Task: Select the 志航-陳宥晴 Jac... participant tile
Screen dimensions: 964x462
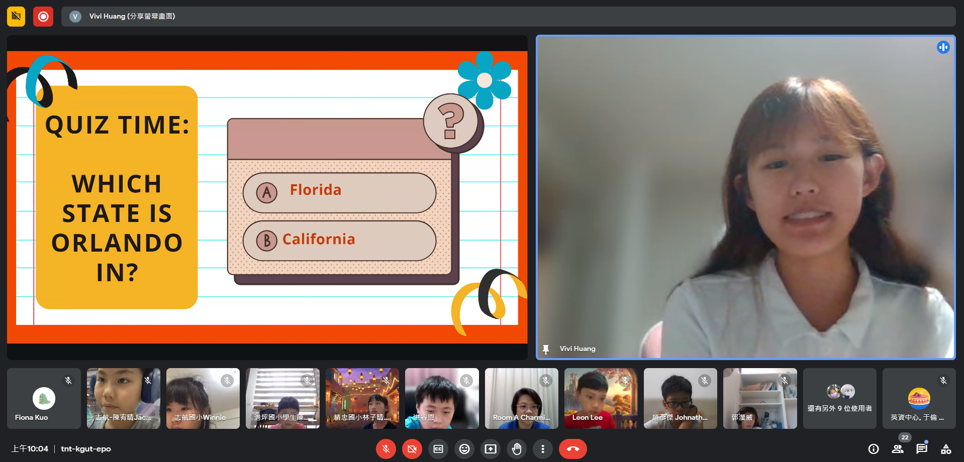Action: (124, 399)
